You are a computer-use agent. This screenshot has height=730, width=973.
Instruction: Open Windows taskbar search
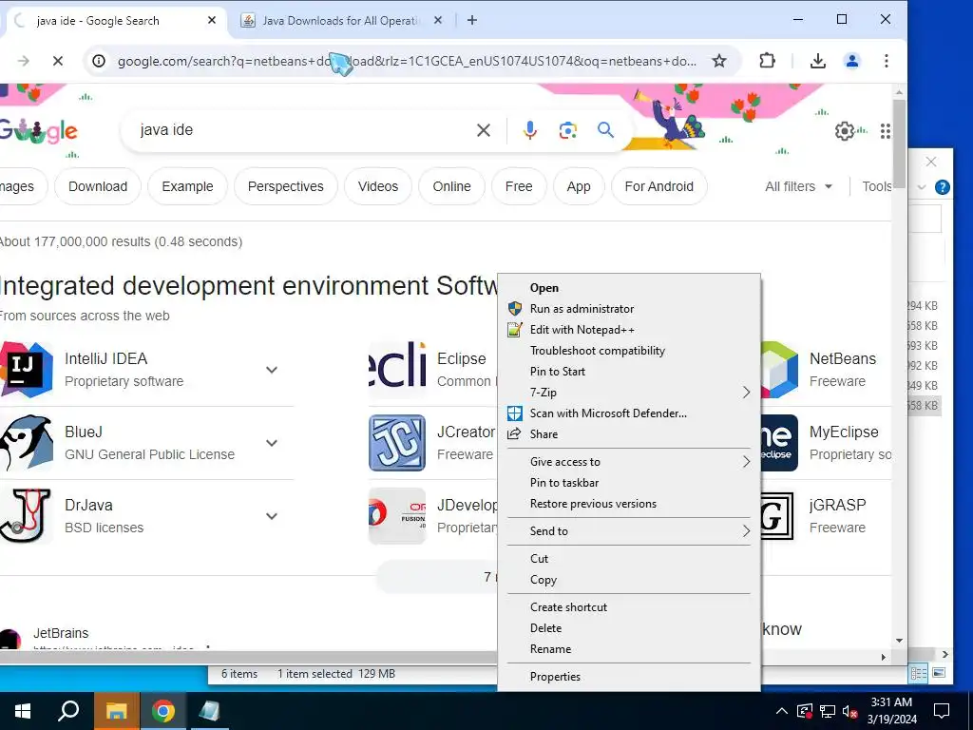68,711
